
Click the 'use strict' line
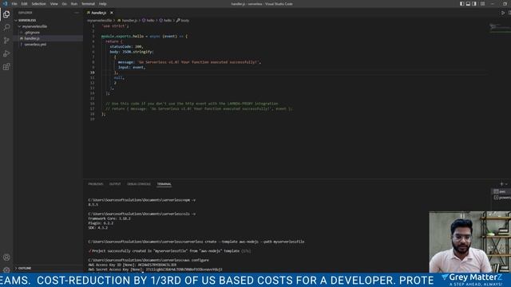click(115, 26)
